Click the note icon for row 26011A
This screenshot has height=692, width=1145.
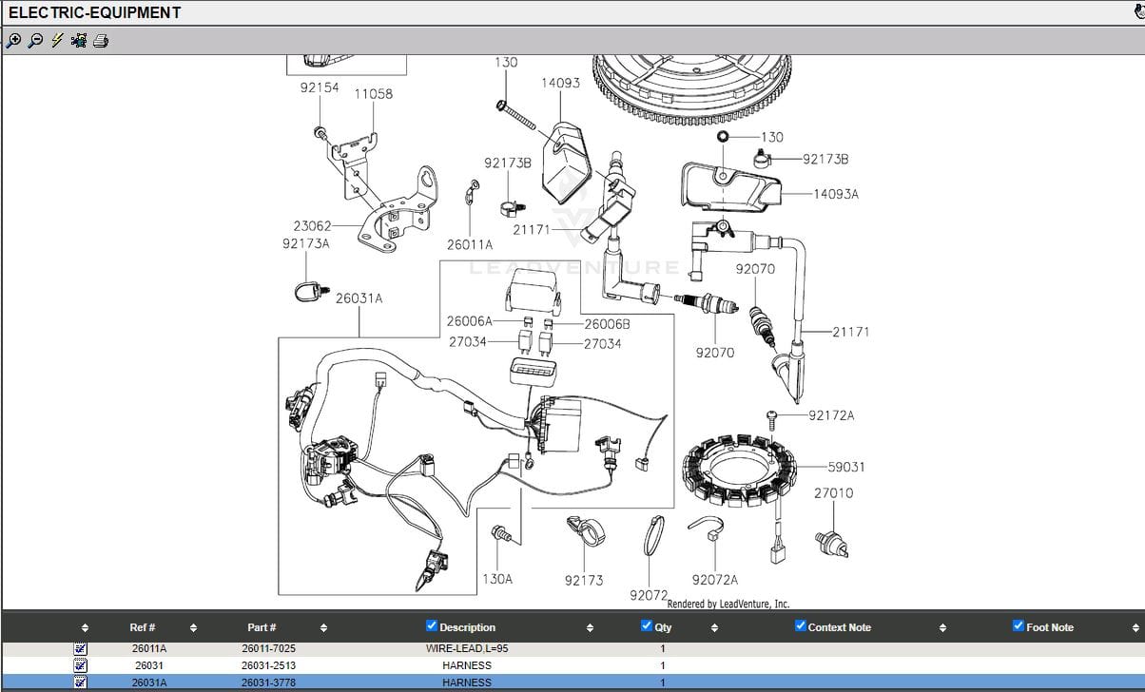pyautogui.click(x=81, y=649)
